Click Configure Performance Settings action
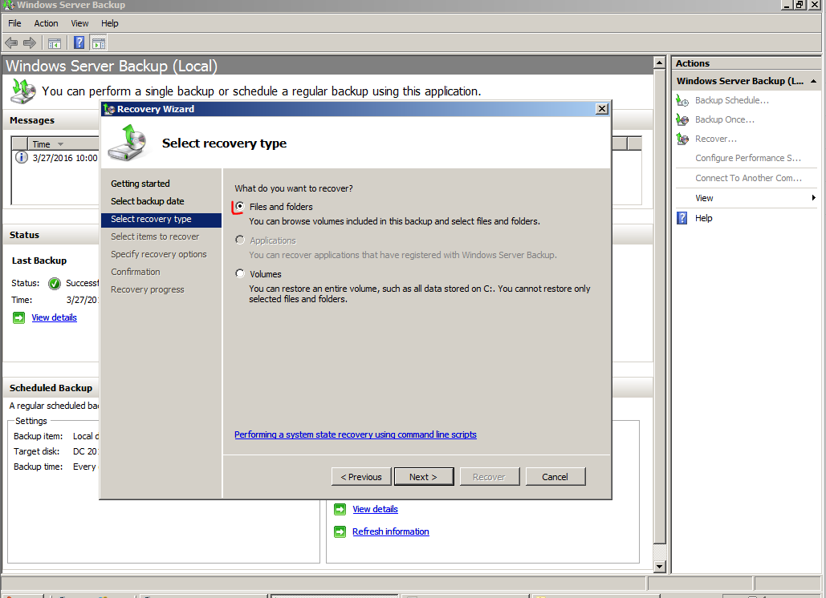 tap(748, 158)
